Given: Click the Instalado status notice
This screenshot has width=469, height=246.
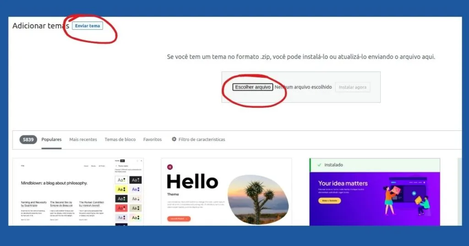Looking at the screenshot, I should click(x=375, y=165).
